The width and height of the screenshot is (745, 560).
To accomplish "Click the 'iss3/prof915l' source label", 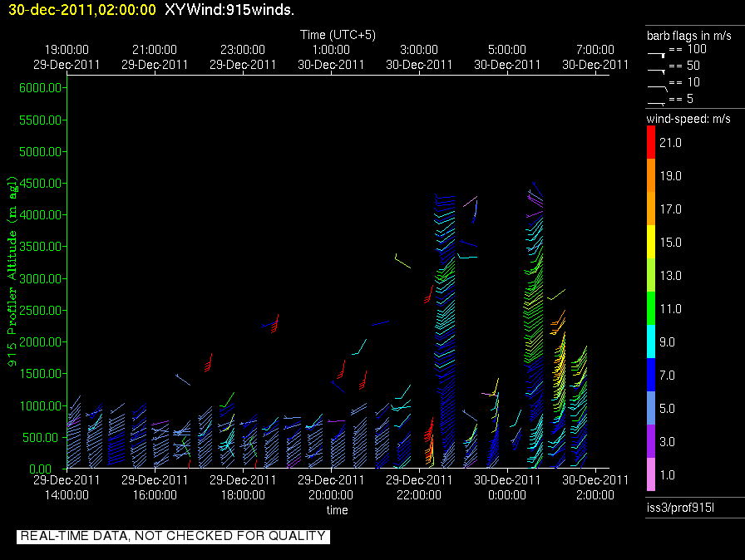I will pos(680,508).
